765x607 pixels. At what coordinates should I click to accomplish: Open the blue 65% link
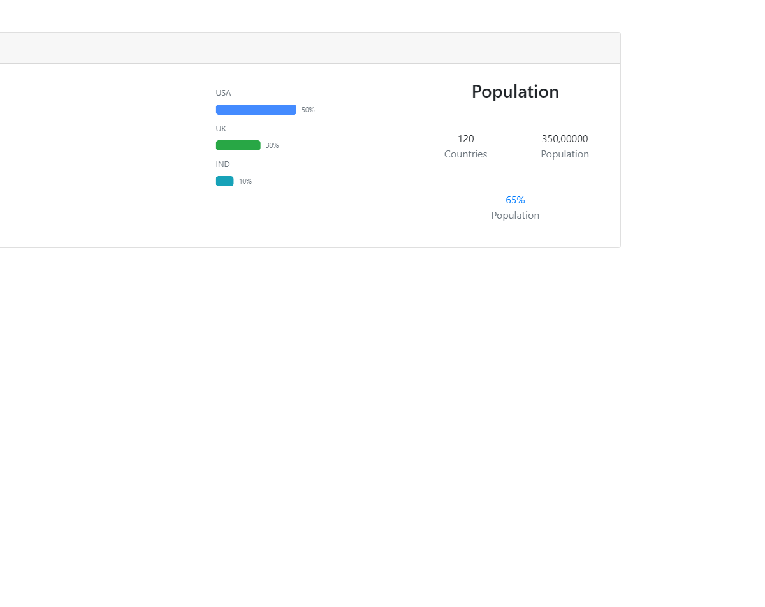click(x=515, y=200)
